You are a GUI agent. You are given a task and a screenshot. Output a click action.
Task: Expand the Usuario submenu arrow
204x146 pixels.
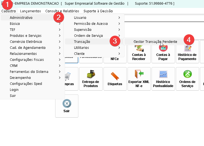[x=119, y=17]
